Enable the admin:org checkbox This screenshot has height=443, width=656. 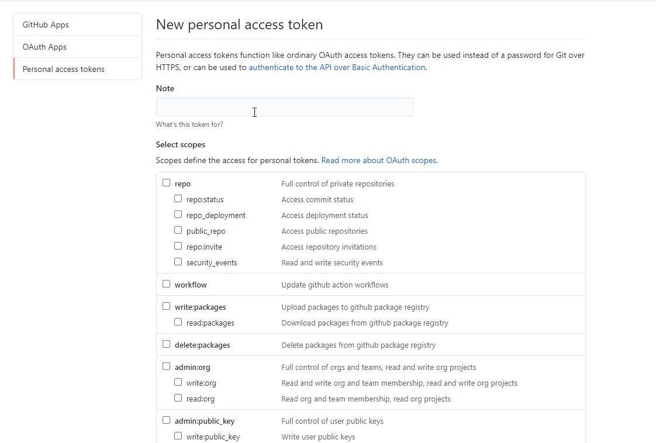point(167,366)
